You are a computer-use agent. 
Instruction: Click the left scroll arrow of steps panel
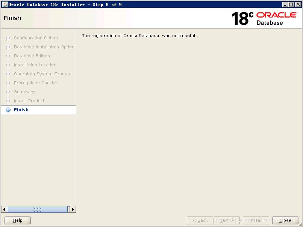[x=4, y=209]
